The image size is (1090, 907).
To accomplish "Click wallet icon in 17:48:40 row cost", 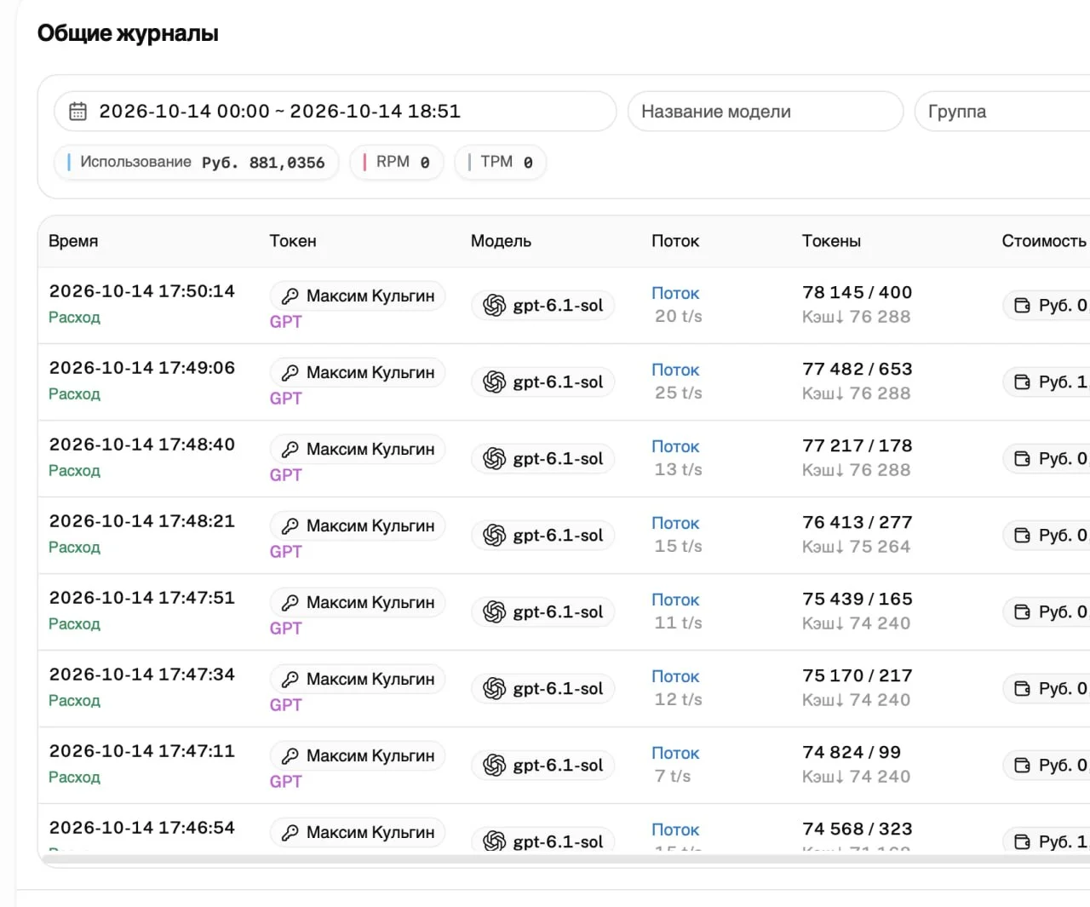I will [1022, 459].
